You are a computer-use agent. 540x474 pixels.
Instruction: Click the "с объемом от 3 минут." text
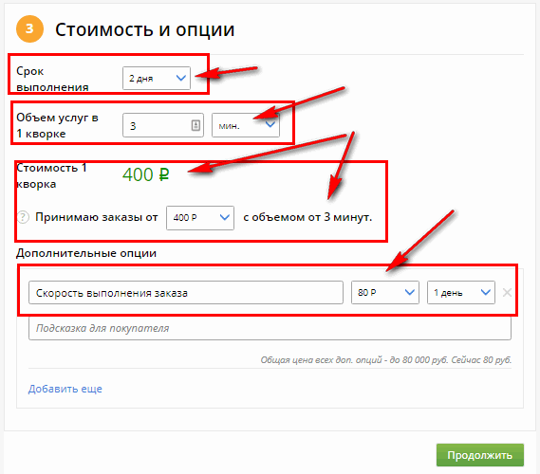307,217
